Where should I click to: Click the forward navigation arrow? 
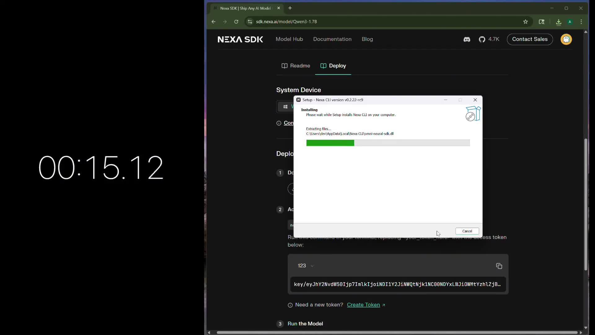pyautogui.click(x=225, y=22)
